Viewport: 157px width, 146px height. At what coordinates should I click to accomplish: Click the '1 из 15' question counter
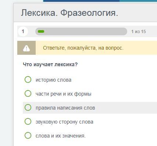139,32
